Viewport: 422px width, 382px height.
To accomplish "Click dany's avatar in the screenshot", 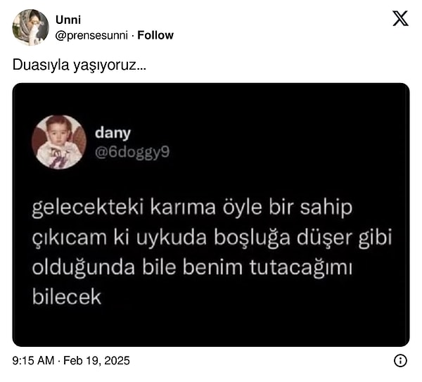I will pos(59,142).
